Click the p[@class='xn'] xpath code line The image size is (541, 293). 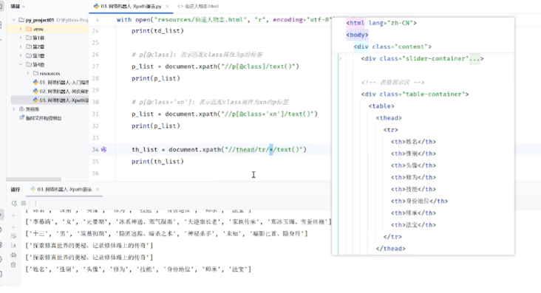(x=225, y=114)
